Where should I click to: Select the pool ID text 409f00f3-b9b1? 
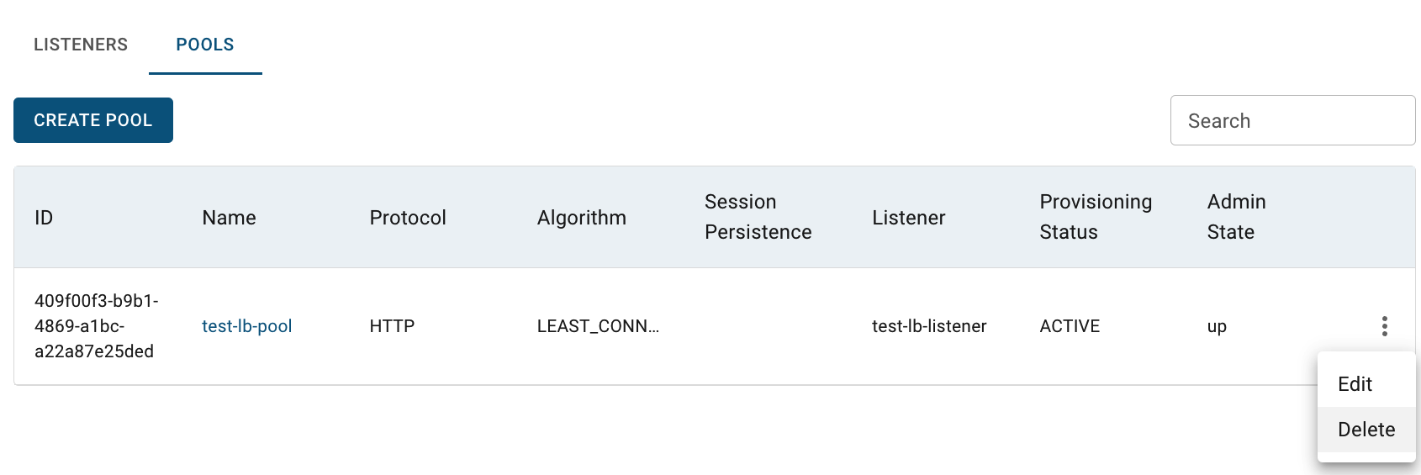[97, 301]
